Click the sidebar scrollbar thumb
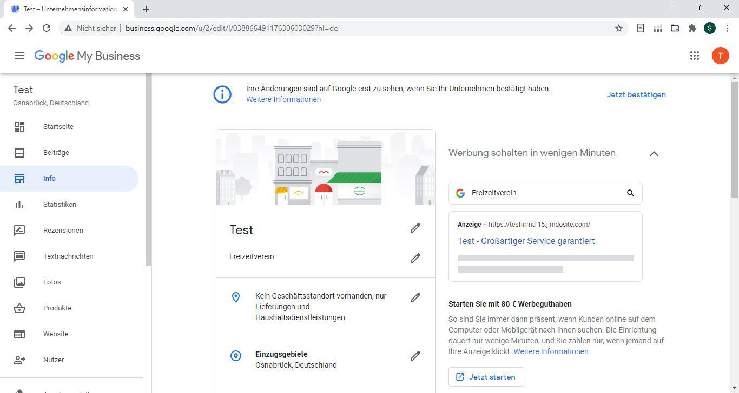Screen dimensions: 739x393 (148, 170)
